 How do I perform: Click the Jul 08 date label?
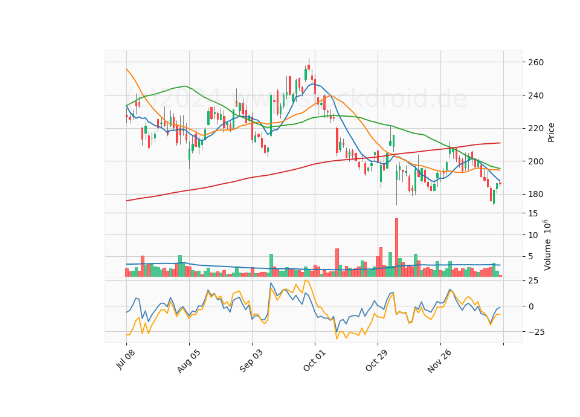126,359
